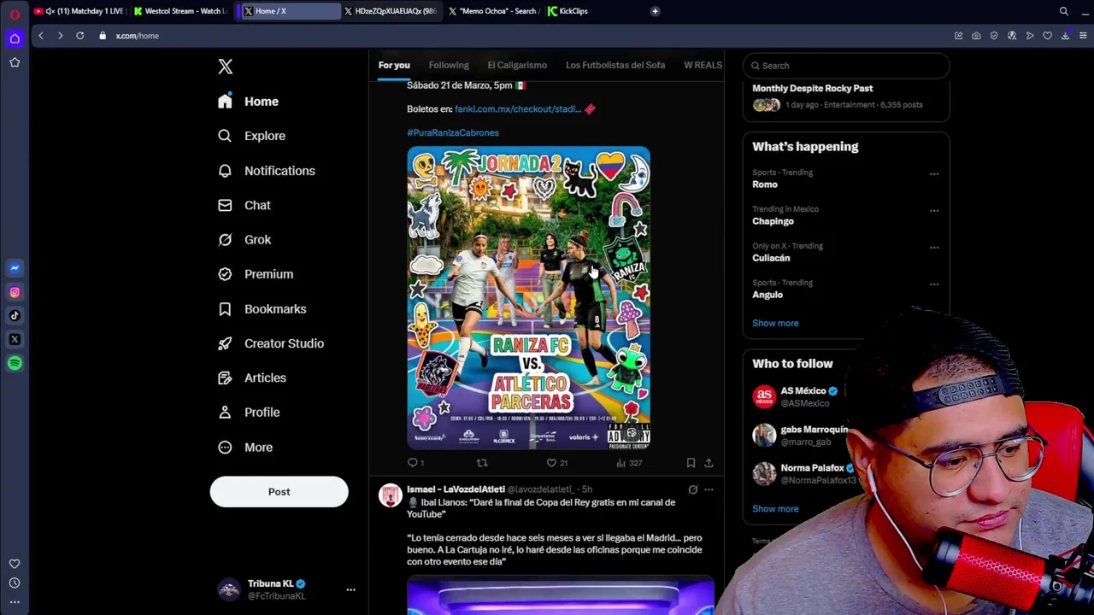Image resolution: width=1094 pixels, height=615 pixels.
Task: Open more options for Chapingo trend
Action: pyautogui.click(x=934, y=211)
